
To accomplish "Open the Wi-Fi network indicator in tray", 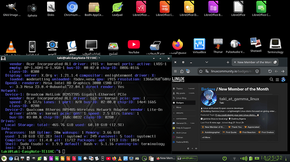I will click(235, 159).
